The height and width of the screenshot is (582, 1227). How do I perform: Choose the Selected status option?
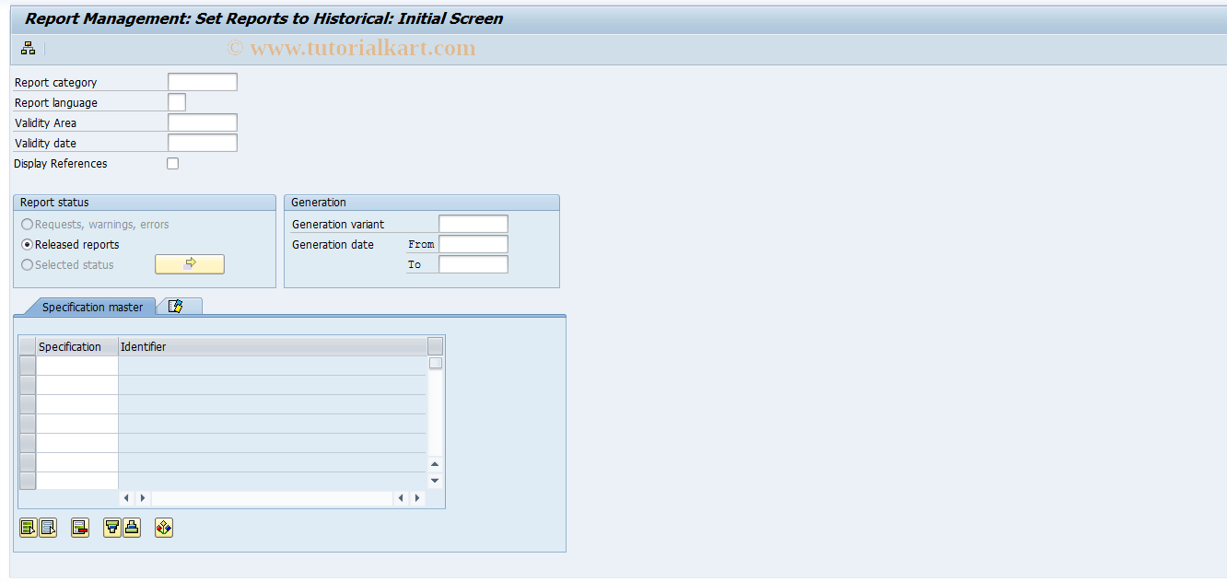point(28,264)
